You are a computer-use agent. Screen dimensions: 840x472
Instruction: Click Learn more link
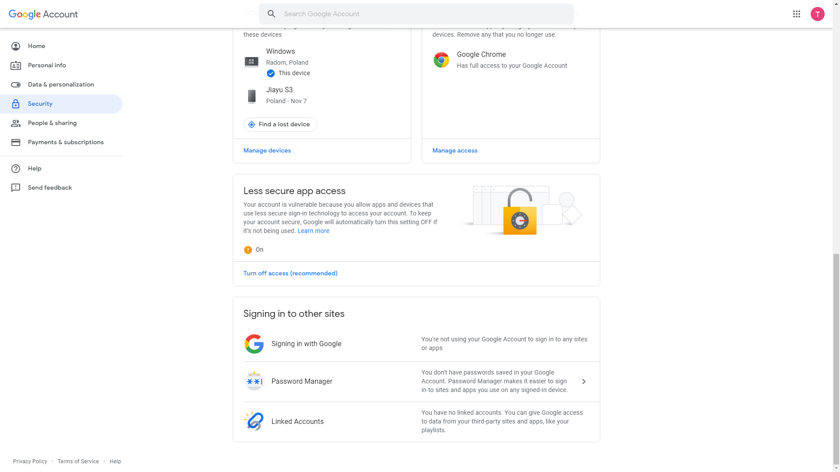point(313,231)
